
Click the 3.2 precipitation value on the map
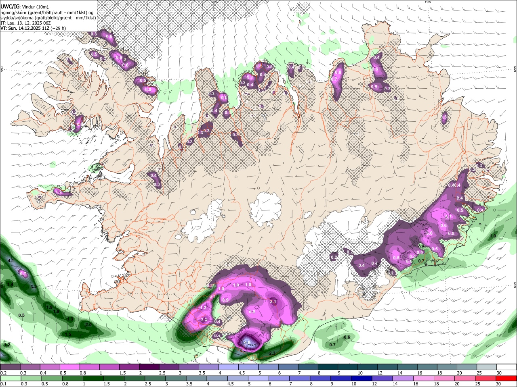34,287
